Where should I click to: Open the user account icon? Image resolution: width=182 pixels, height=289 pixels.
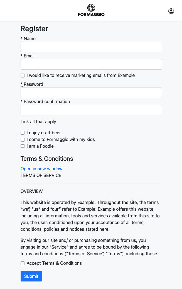(x=171, y=11)
